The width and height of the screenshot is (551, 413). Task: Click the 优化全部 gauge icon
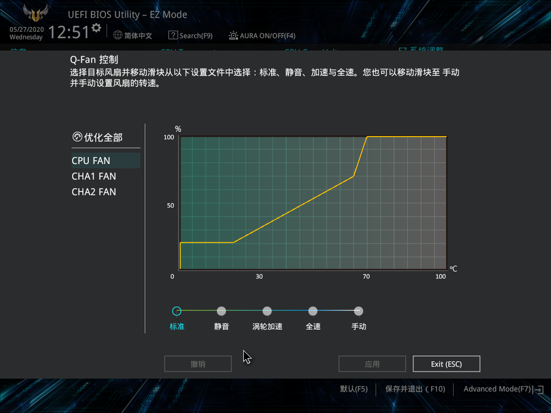(77, 137)
